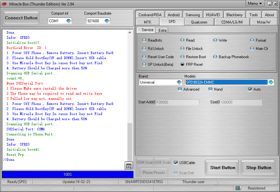This screenshot has height=192, width=280.
Task: Open the Menu dropdown in title bar
Action: [x=255, y=3]
